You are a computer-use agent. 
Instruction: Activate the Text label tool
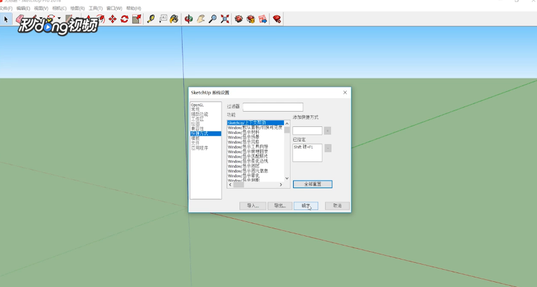163,19
